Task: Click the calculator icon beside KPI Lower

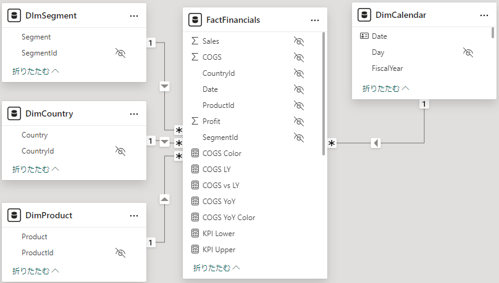Action: (x=195, y=234)
